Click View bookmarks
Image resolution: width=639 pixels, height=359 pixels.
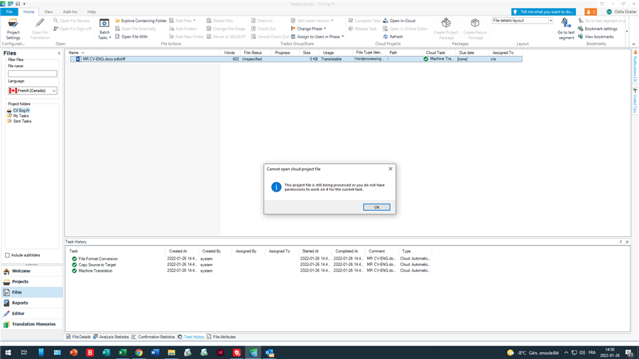[x=596, y=37]
